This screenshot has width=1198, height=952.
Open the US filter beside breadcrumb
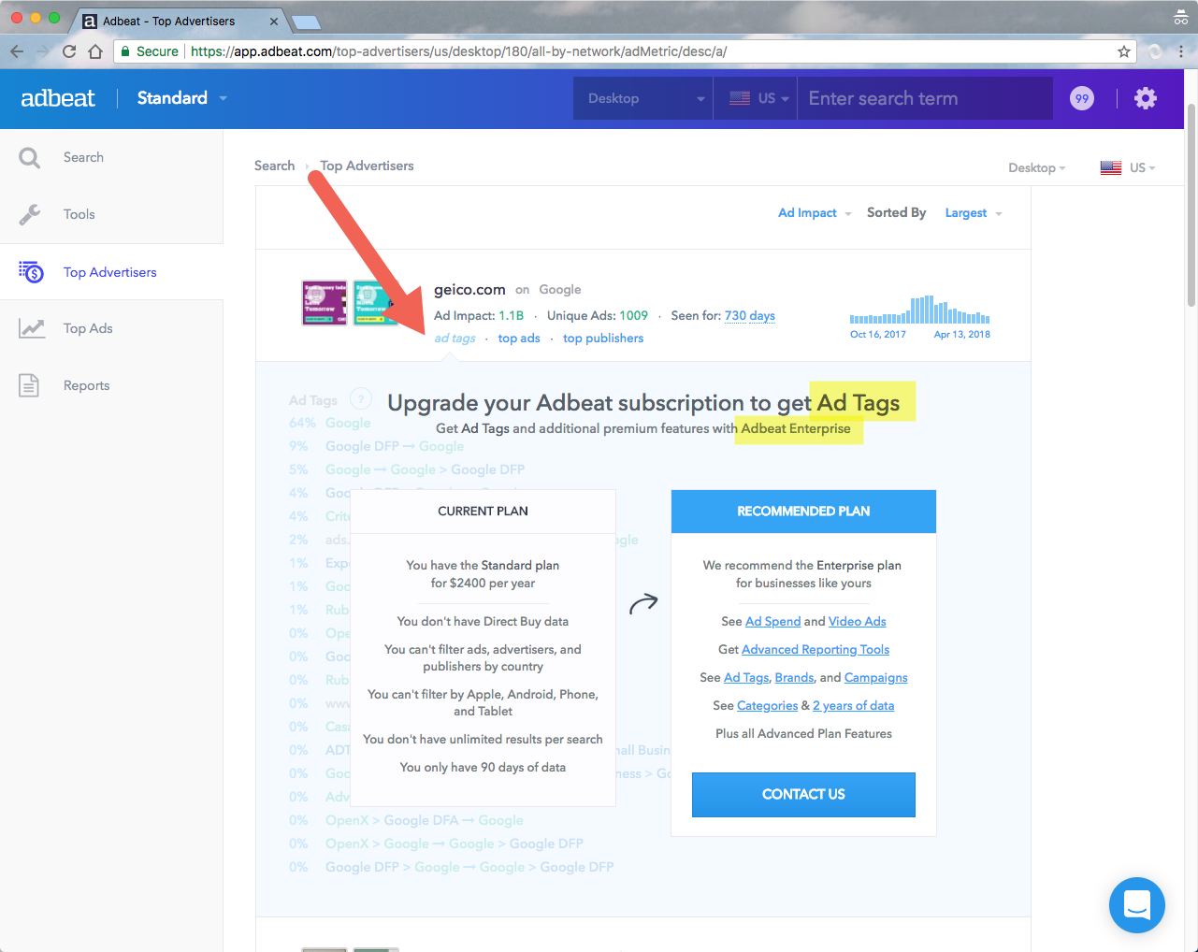tap(1143, 168)
